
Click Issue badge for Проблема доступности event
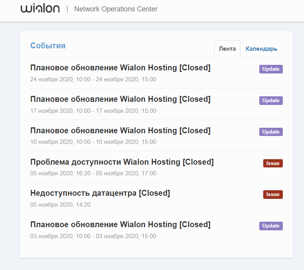pos(273,163)
